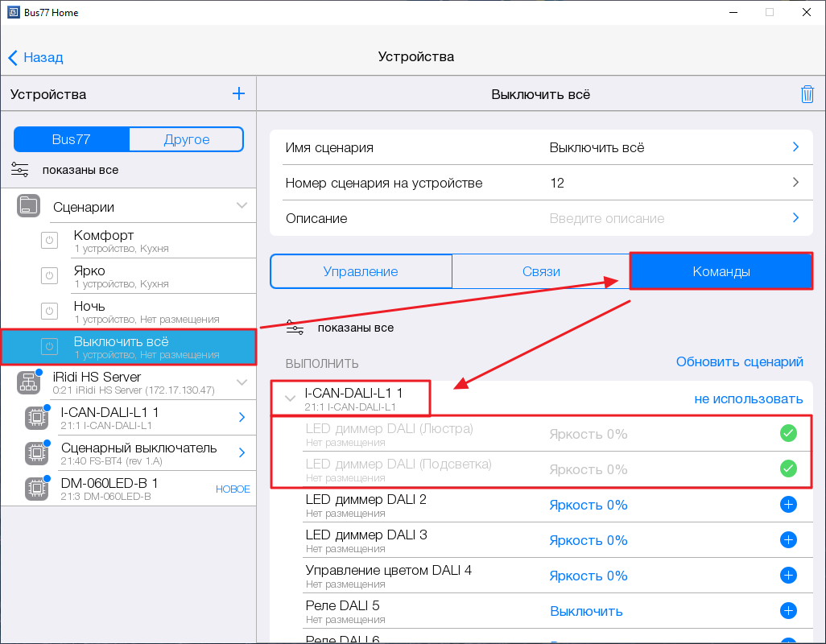
Task: Click the filter icon in left device panel
Action: (20, 170)
